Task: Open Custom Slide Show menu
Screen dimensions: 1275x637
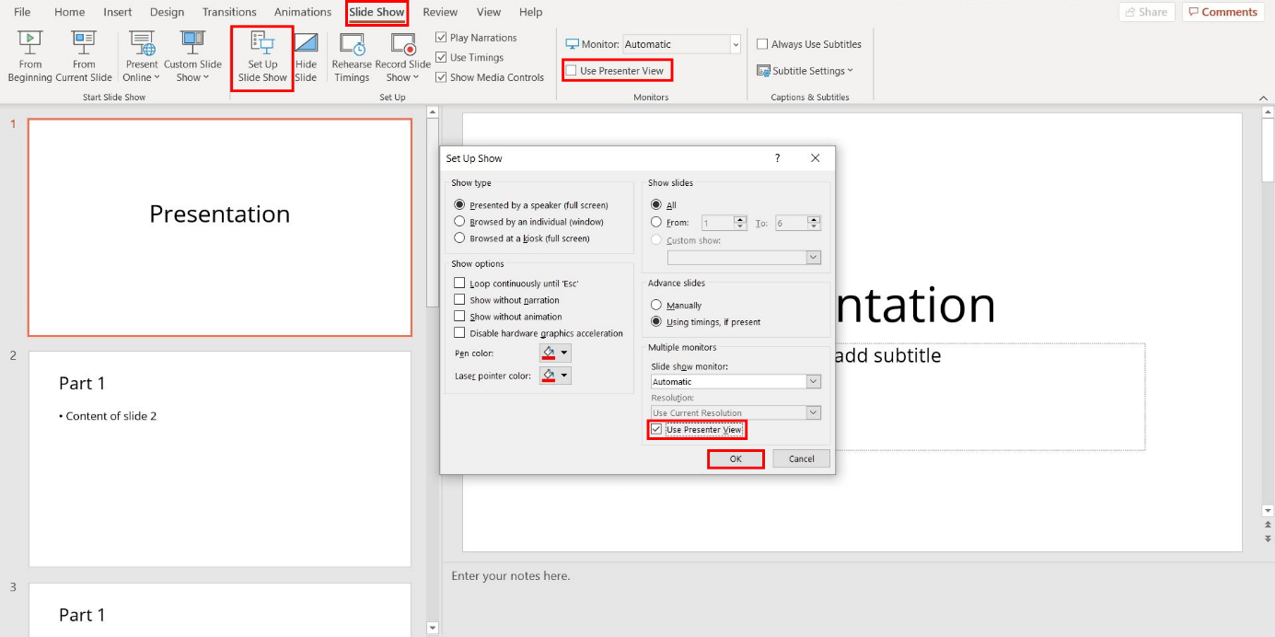Action: click(x=192, y=56)
